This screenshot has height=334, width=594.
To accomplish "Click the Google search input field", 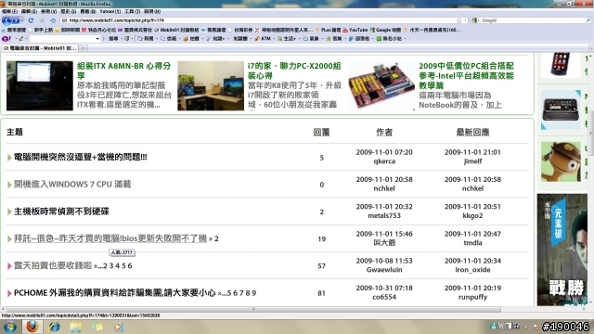I will click(532, 20).
